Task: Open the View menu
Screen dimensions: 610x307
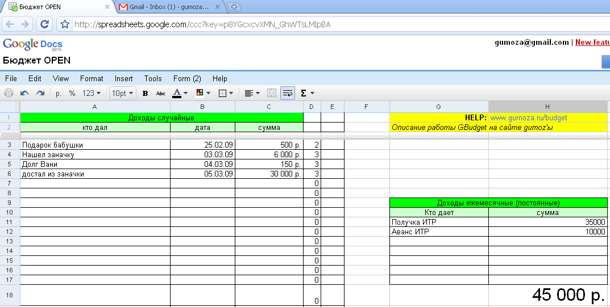Action: [x=61, y=78]
